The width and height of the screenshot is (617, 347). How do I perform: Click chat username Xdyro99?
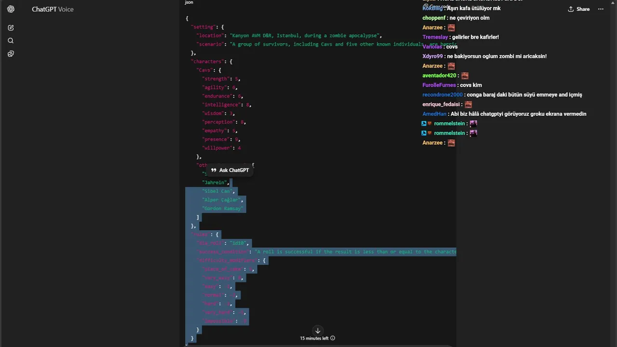(x=432, y=56)
